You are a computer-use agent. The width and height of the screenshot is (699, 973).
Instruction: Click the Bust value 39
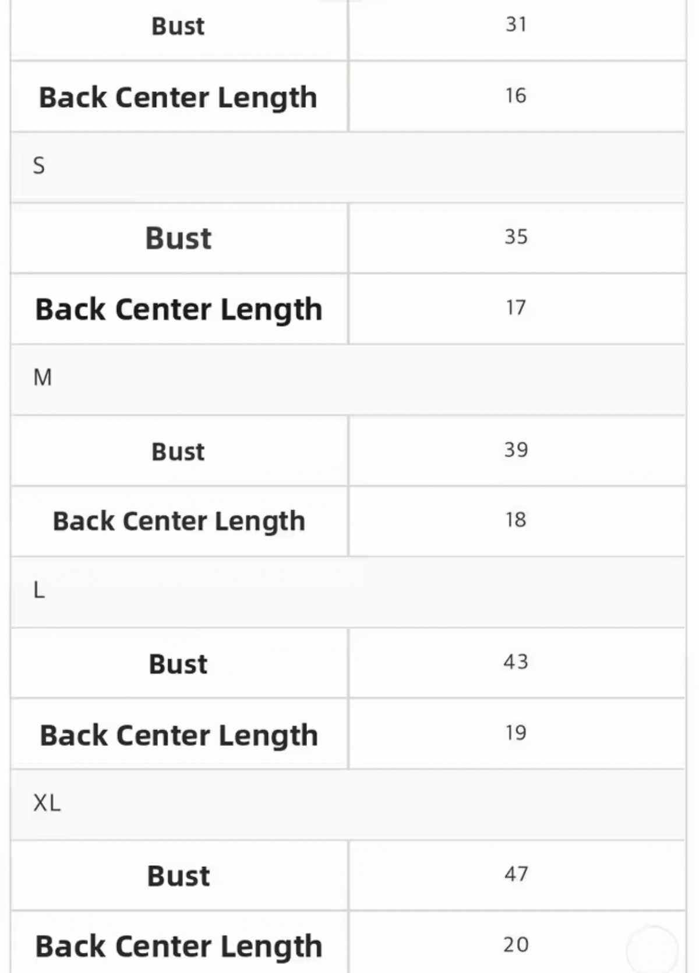(516, 450)
